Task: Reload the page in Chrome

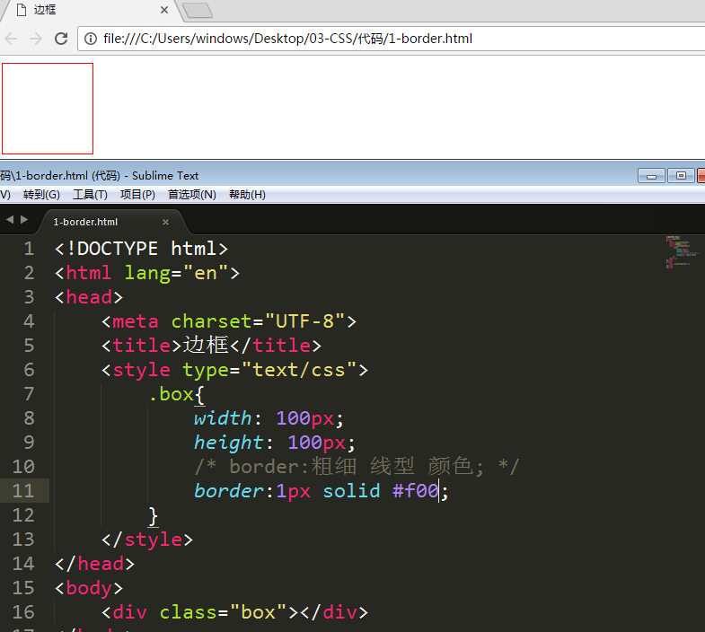Action: click(x=61, y=39)
